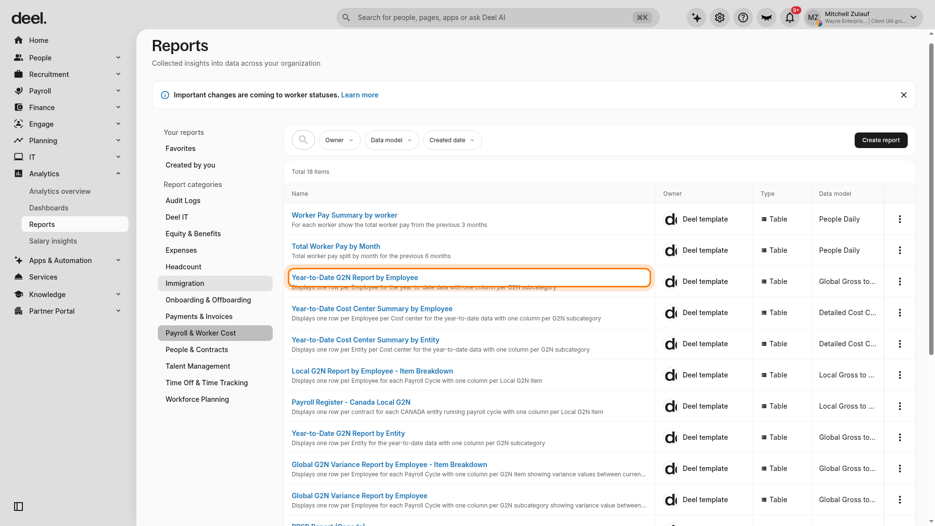Click the Create report button
The width and height of the screenshot is (935, 526).
[881, 140]
